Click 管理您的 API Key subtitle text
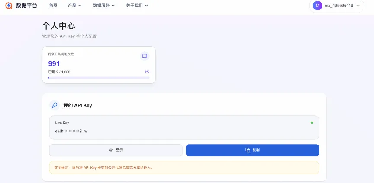Screen dimensions: 374x183 pyautogui.click(x=69, y=36)
